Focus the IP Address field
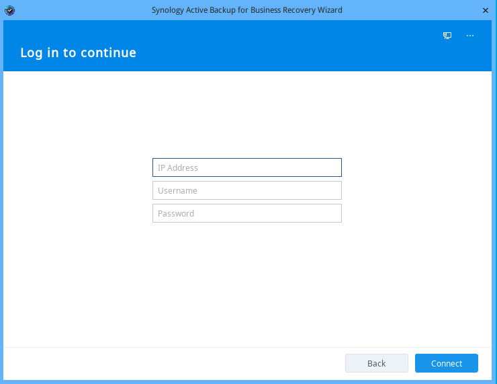This screenshot has width=497, height=384. tap(247, 167)
